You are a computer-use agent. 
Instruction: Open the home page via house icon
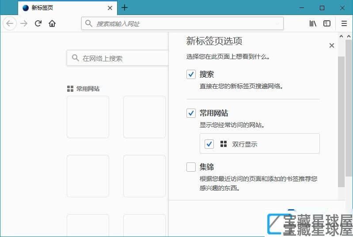52,23
